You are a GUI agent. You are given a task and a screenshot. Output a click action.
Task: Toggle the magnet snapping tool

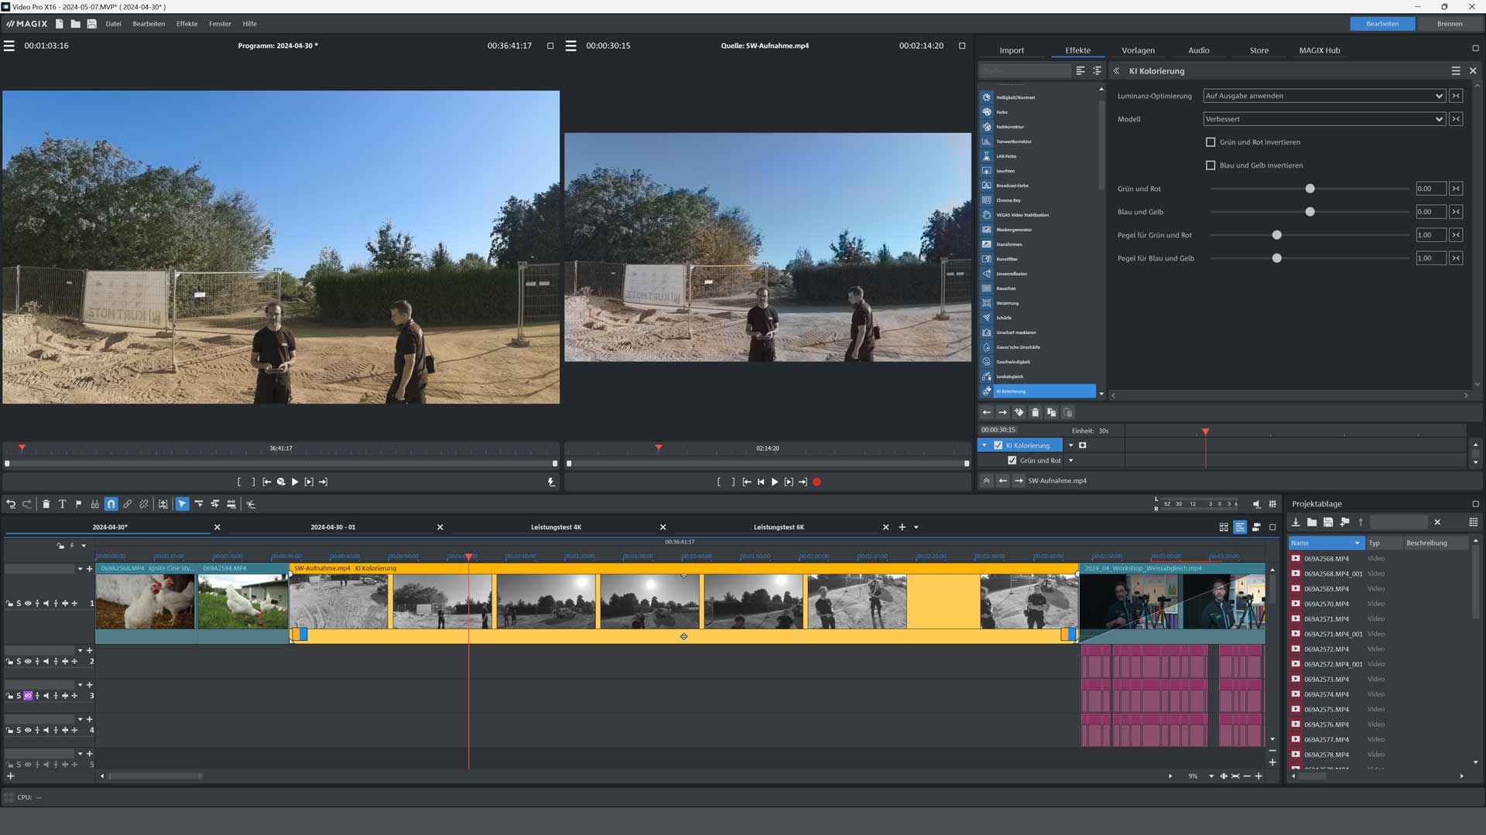coord(111,504)
